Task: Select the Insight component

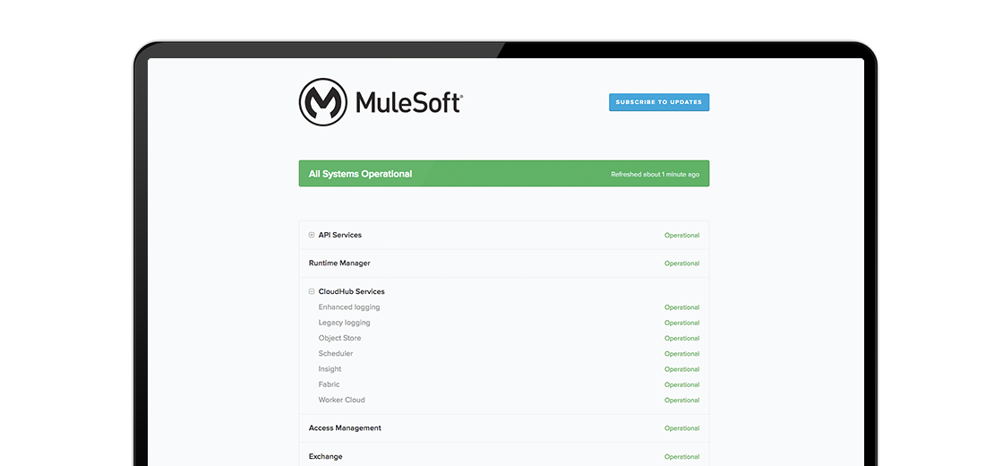Action: (x=330, y=368)
